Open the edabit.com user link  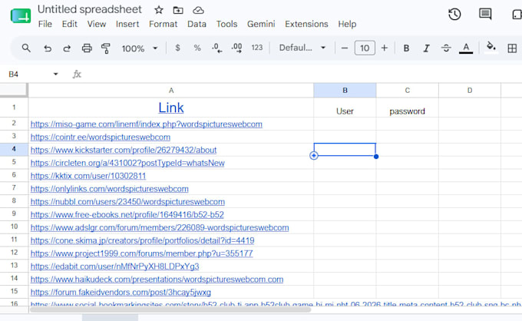coord(115,266)
